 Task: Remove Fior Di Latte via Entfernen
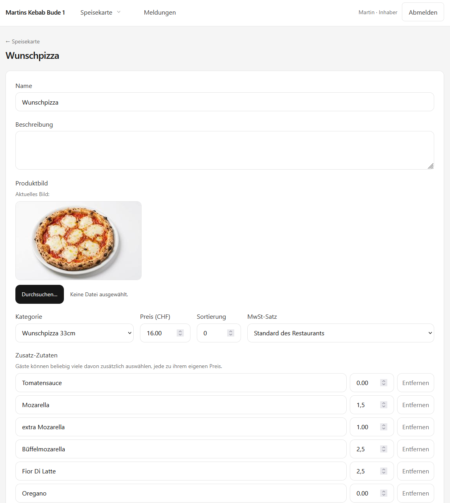[416, 471]
